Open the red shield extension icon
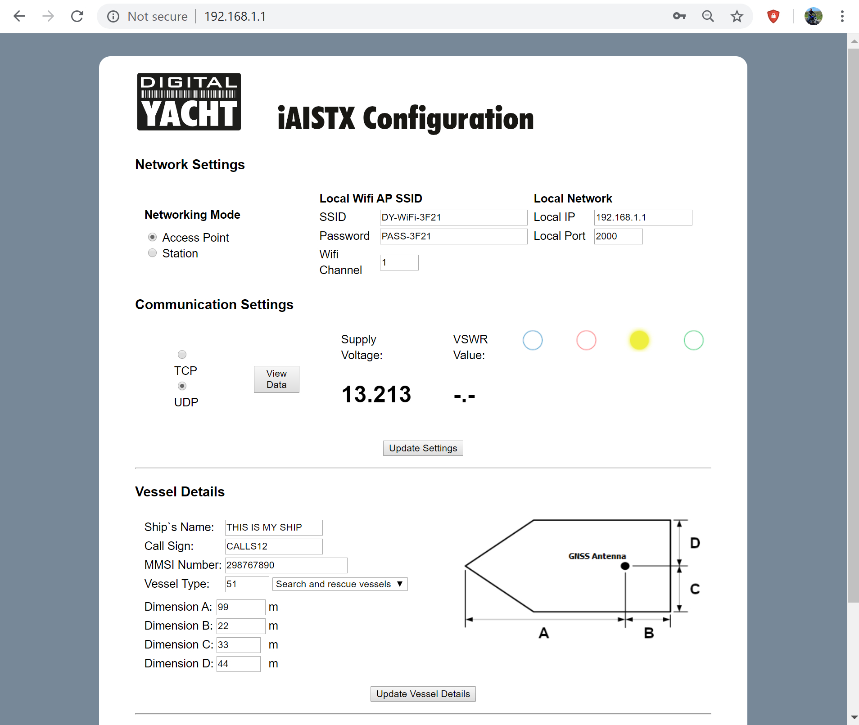Viewport: 859px width, 725px height. [x=773, y=17]
